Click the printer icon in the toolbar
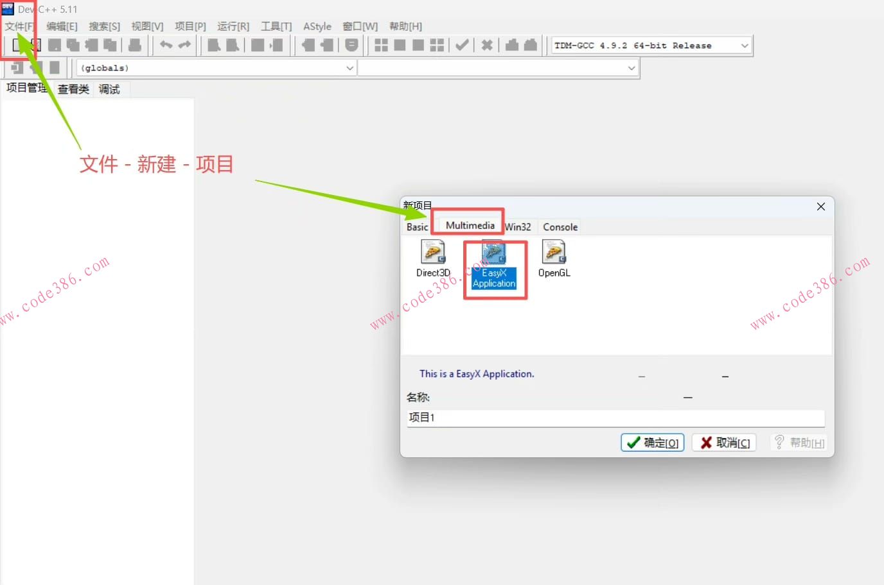 click(135, 45)
